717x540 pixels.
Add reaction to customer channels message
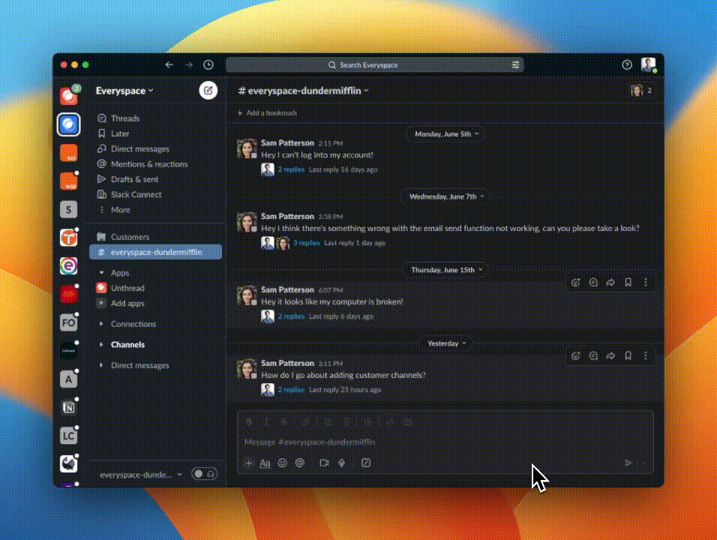pos(576,355)
